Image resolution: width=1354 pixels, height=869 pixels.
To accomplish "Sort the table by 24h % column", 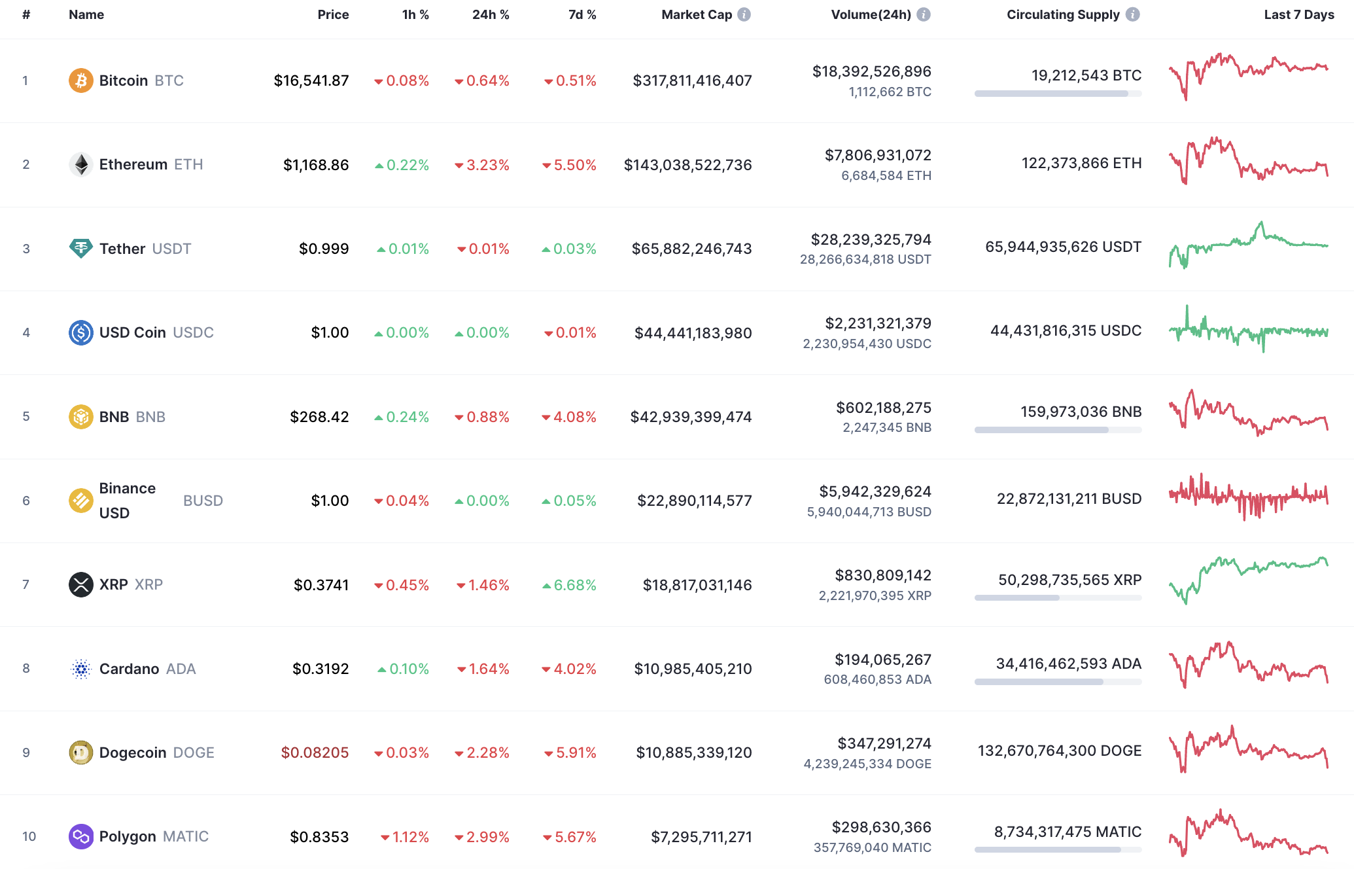I will (491, 14).
